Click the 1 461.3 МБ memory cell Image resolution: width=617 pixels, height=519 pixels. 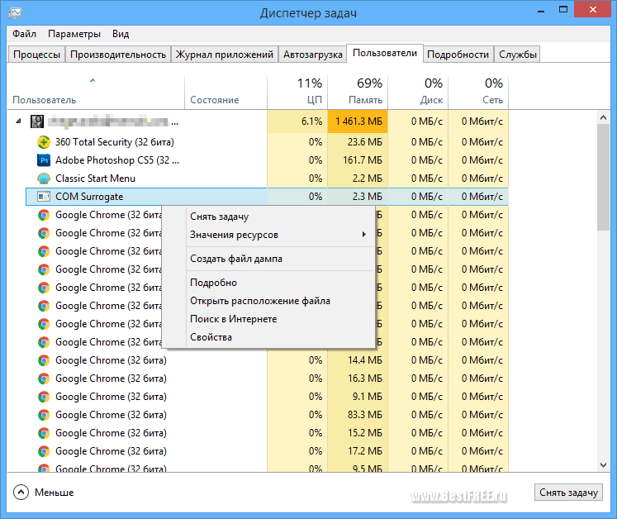(x=358, y=121)
